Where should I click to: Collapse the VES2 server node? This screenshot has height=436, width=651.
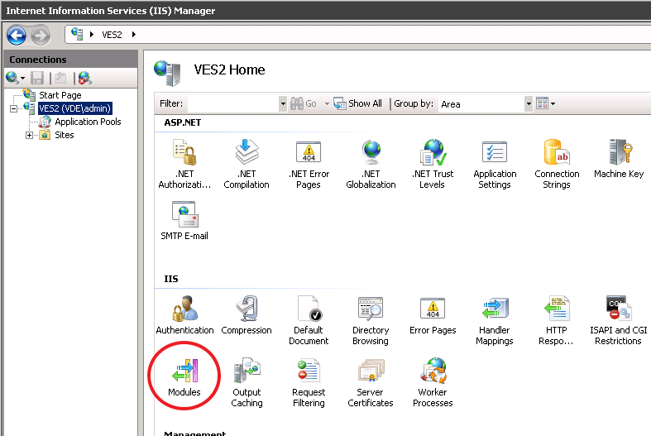click(14, 108)
